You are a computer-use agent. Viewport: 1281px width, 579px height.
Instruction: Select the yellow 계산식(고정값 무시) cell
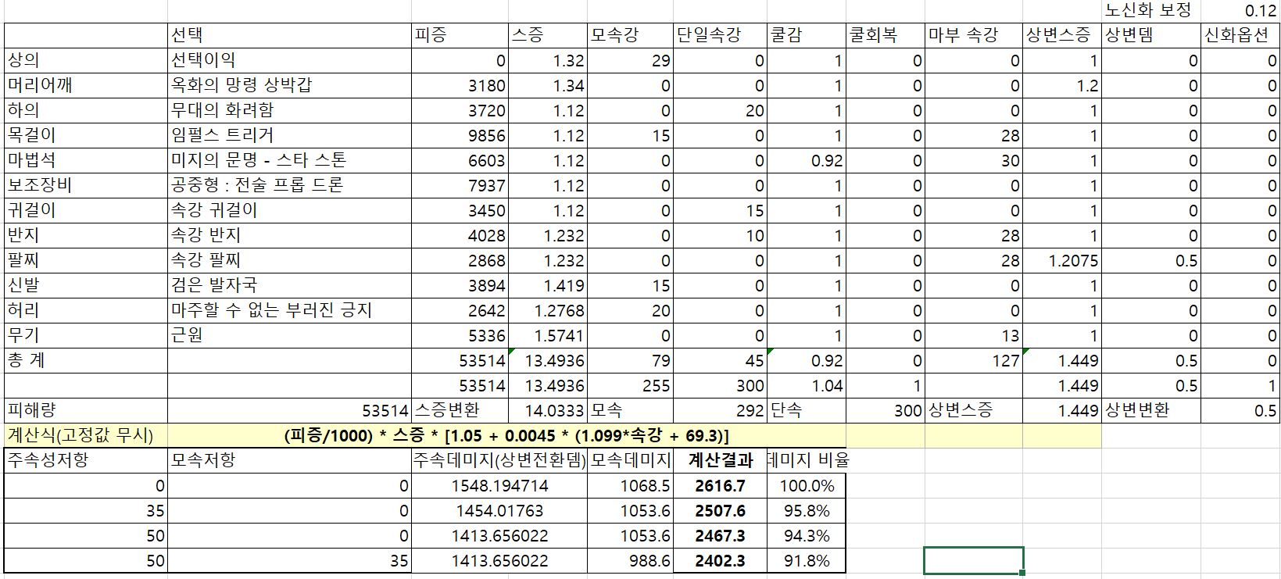84,435
